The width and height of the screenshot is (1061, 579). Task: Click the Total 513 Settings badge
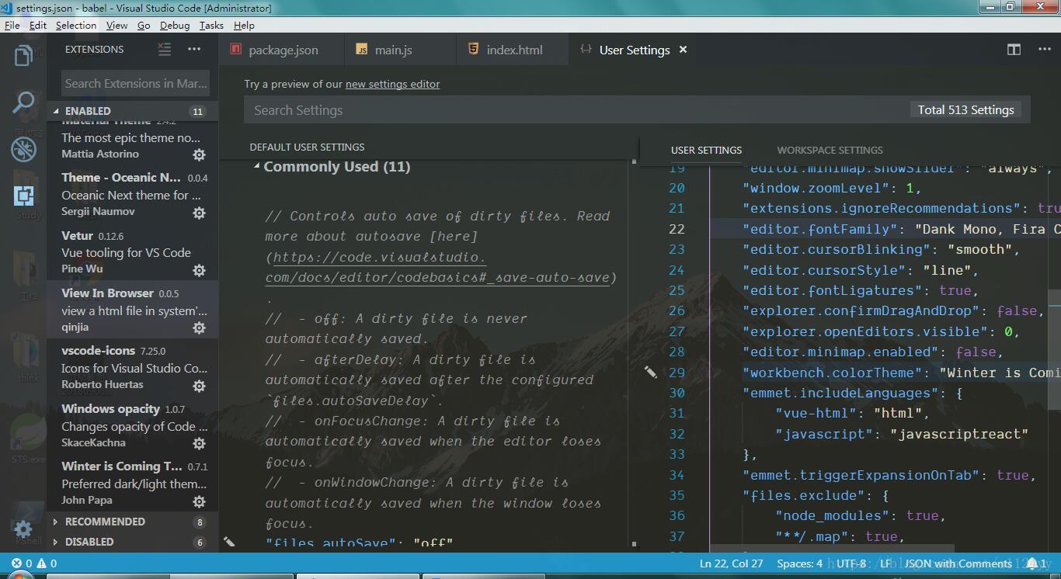click(x=965, y=110)
